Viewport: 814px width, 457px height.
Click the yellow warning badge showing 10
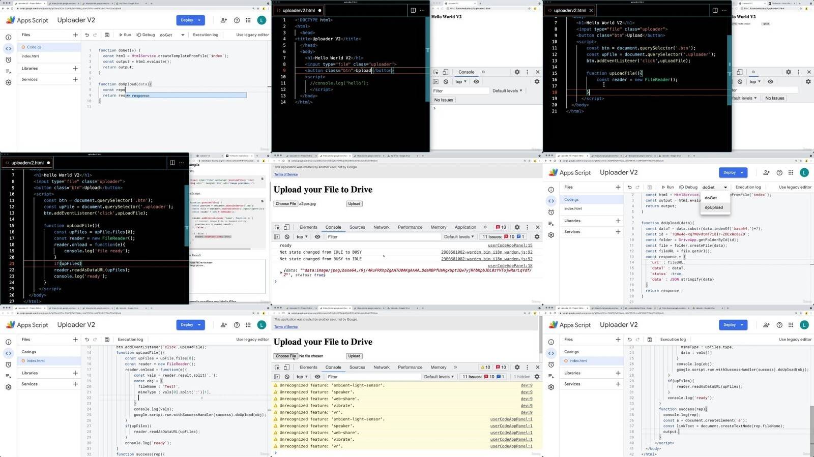[x=485, y=367]
